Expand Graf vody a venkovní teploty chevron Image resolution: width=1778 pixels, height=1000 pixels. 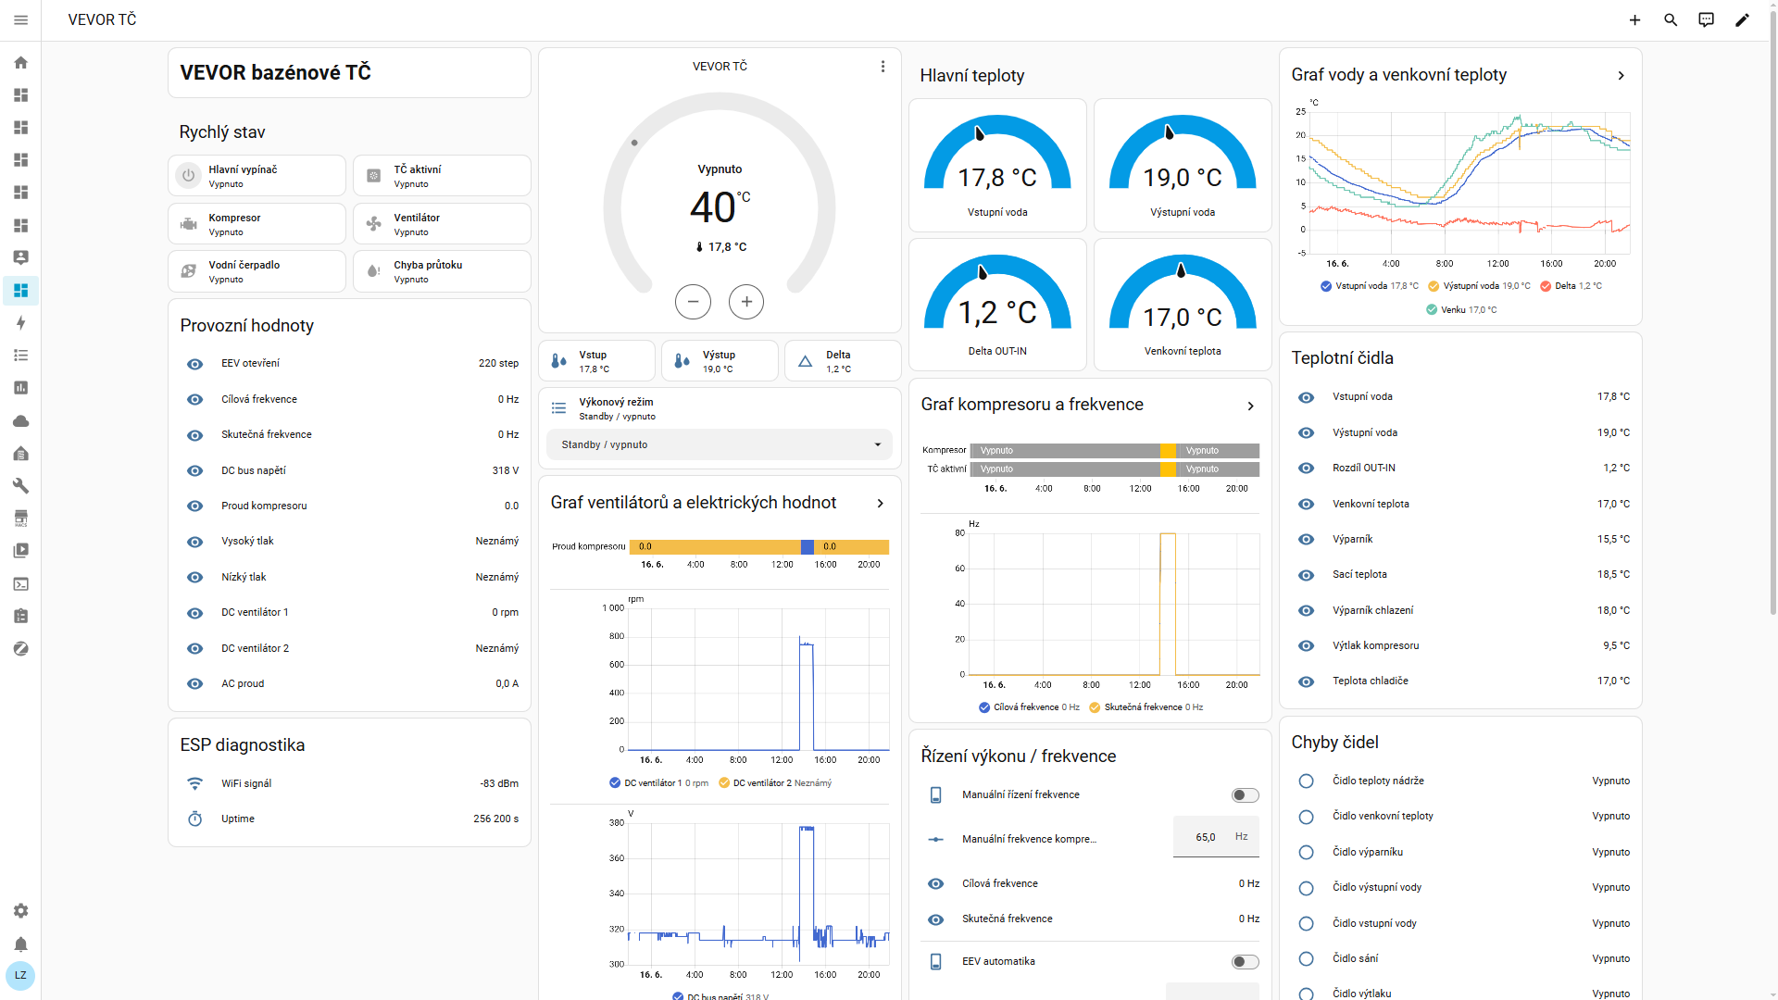tap(1621, 76)
